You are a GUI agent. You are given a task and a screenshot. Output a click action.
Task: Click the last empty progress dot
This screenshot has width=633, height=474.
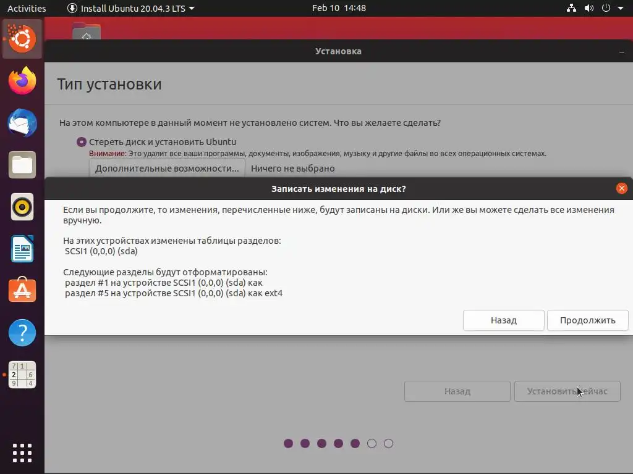click(388, 443)
